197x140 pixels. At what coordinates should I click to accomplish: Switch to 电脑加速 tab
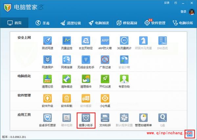point(98,23)
